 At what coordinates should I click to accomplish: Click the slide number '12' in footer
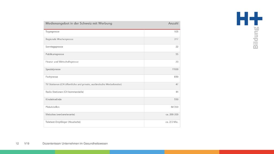[x=17, y=144]
